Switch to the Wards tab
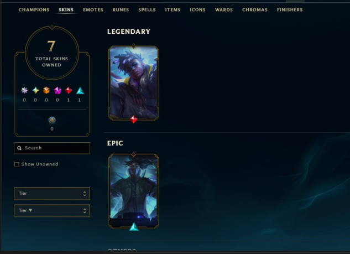 pyautogui.click(x=224, y=10)
